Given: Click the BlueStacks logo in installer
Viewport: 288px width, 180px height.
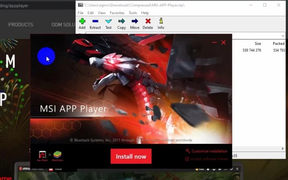Looking at the screenshot, I should point(58,155).
